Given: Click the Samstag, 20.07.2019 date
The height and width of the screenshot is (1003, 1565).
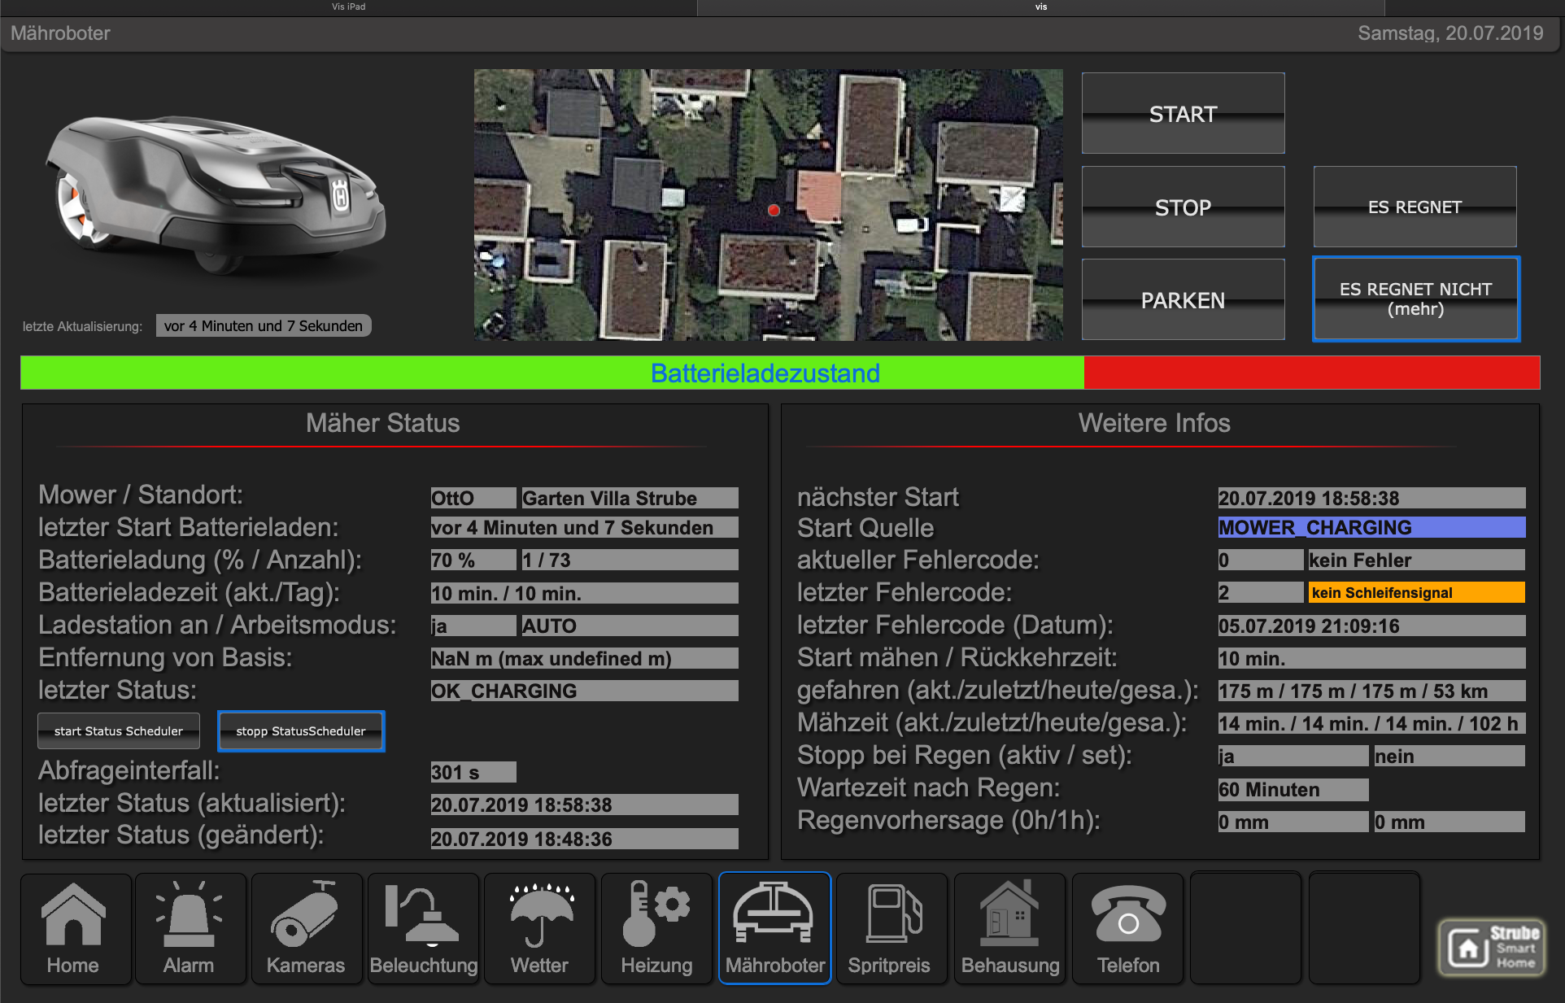Looking at the screenshot, I should point(1450,33).
